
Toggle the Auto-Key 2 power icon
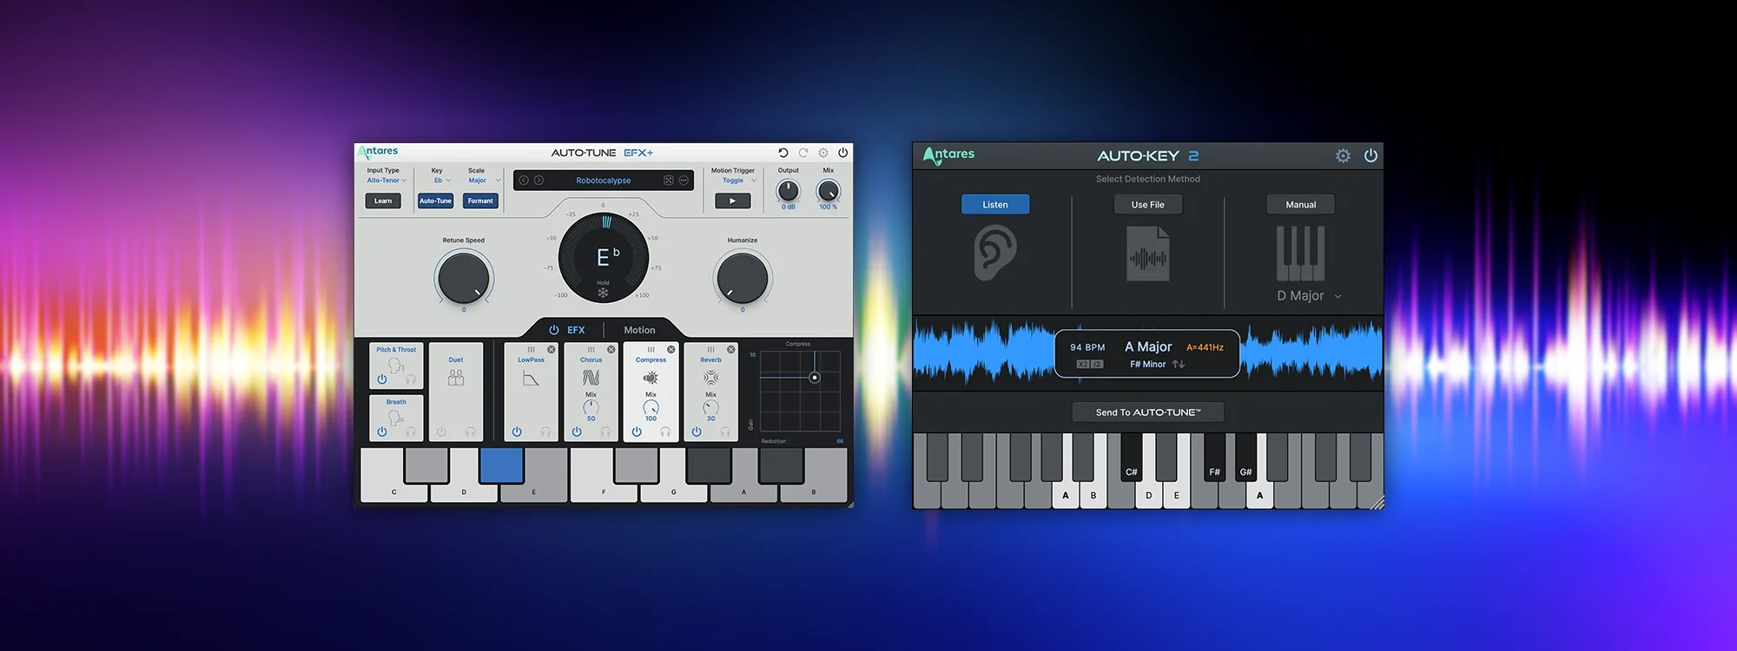[x=1370, y=155]
